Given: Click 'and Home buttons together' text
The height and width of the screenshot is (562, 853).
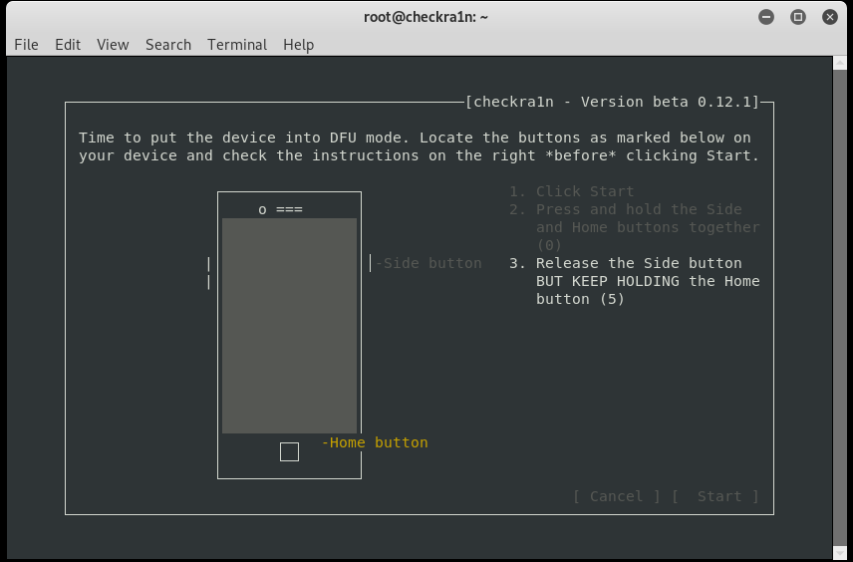Looking at the screenshot, I should coord(648,227).
